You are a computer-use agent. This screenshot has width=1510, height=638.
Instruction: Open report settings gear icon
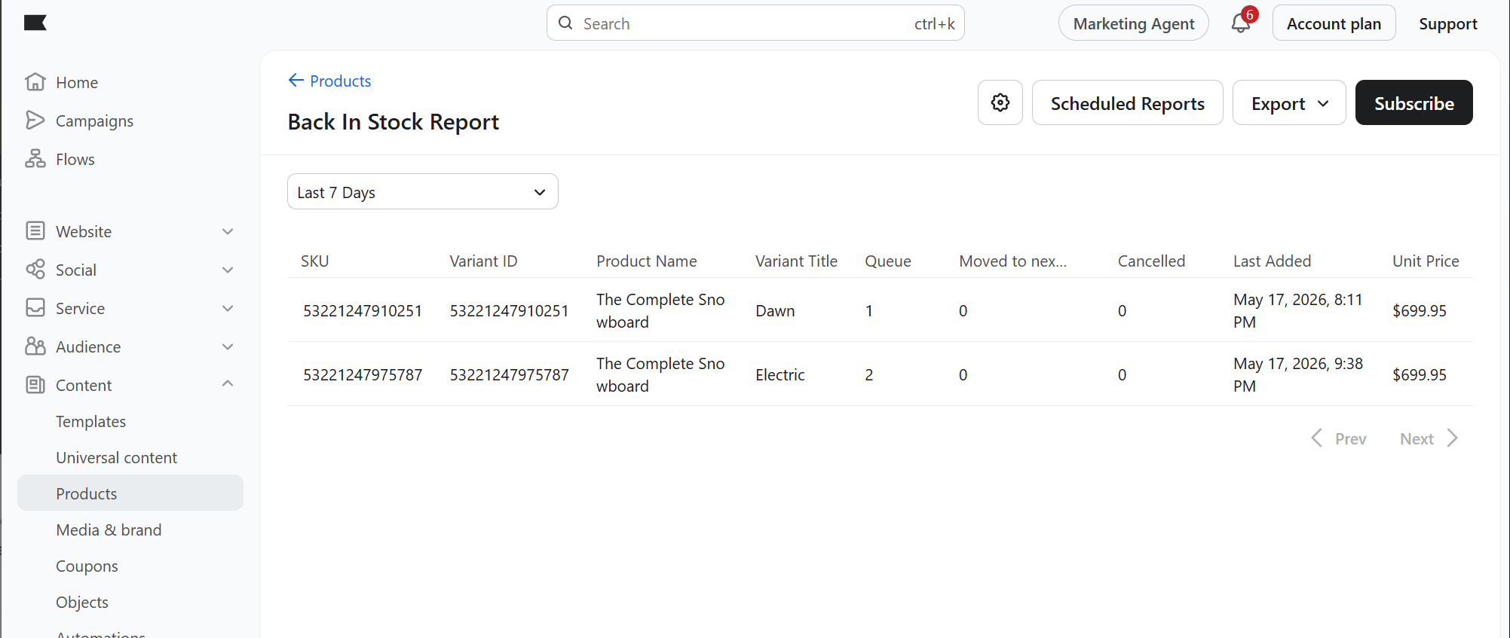tap(1000, 102)
